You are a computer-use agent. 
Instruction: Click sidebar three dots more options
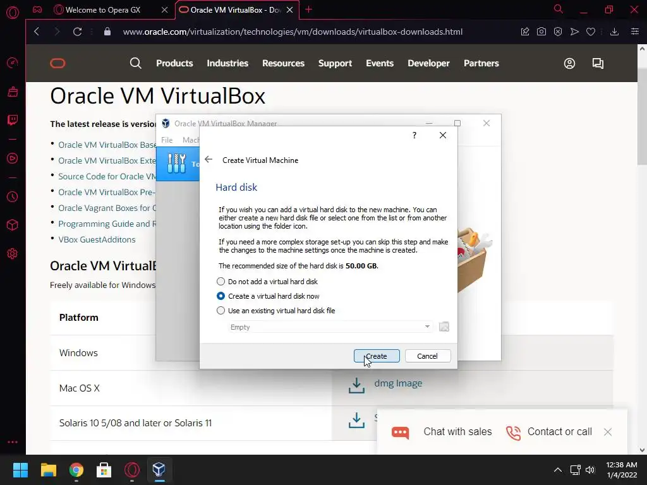click(13, 442)
